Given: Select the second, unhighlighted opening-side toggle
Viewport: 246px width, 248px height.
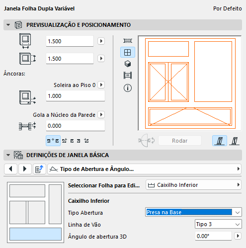Looking at the screenshot, I should [x=234, y=141].
